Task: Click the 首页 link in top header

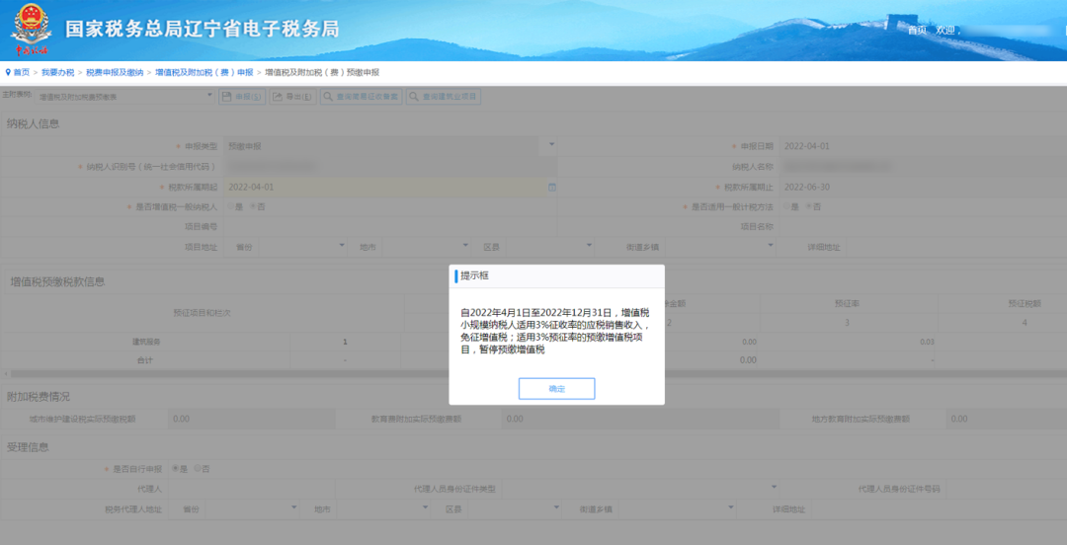Action: click(917, 31)
